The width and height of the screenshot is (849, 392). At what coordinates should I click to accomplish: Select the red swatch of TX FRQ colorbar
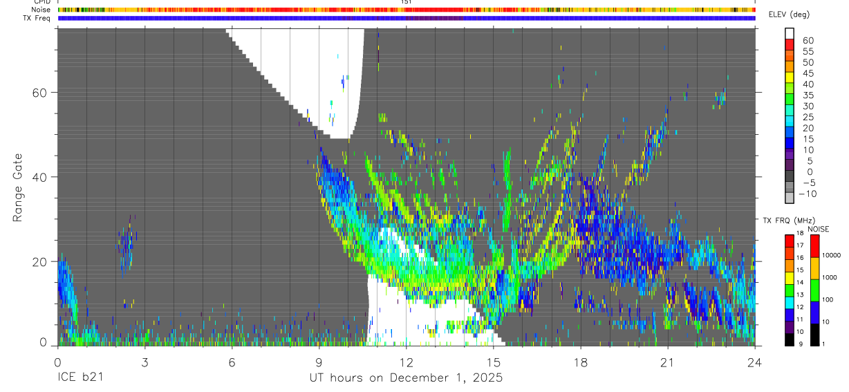click(x=790, y=241)
